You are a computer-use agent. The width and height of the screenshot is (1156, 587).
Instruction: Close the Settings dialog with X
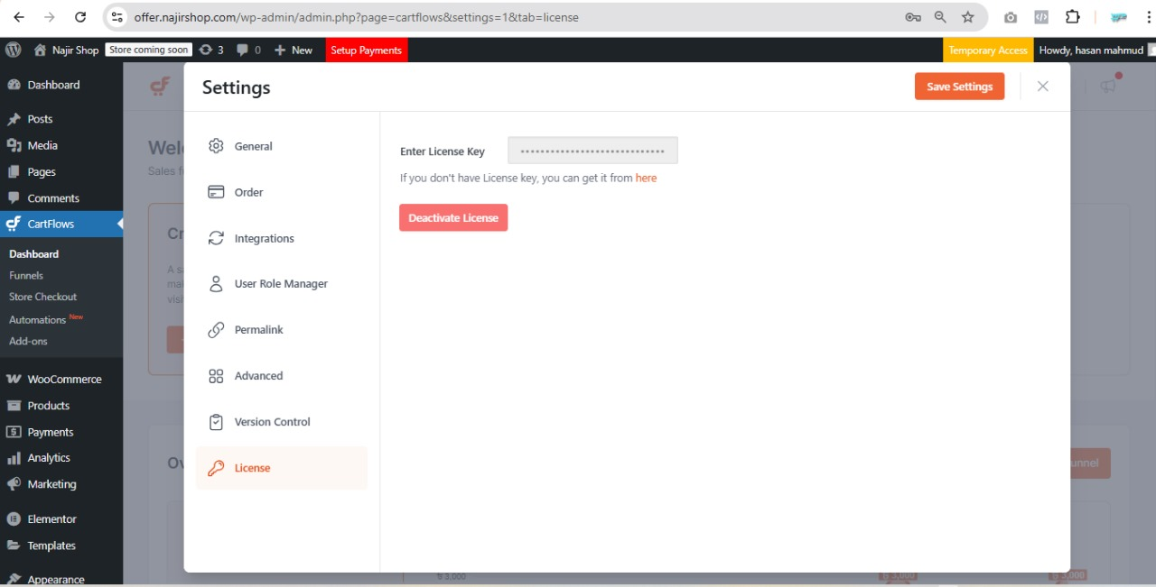point(1043,87)
